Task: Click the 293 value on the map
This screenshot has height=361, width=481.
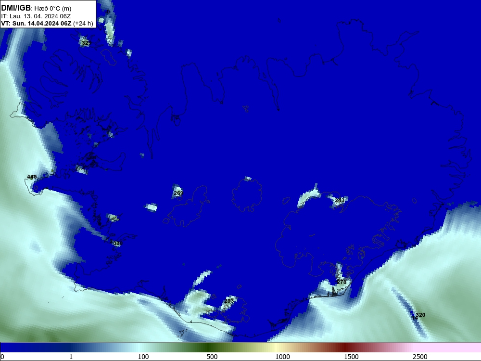Action: [x=229, y=301]
